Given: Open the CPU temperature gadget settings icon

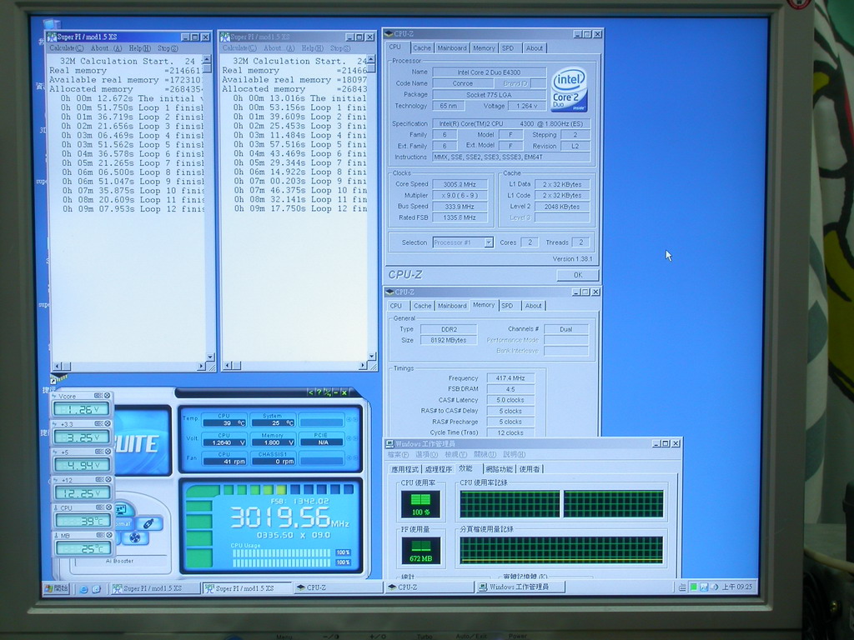Looking at the screenshot, I should point(98,507).
